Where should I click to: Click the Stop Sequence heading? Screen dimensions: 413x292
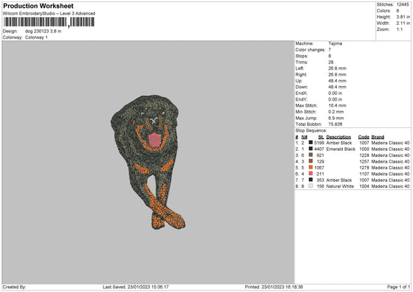pyautogui.click(x=311, y=131)
